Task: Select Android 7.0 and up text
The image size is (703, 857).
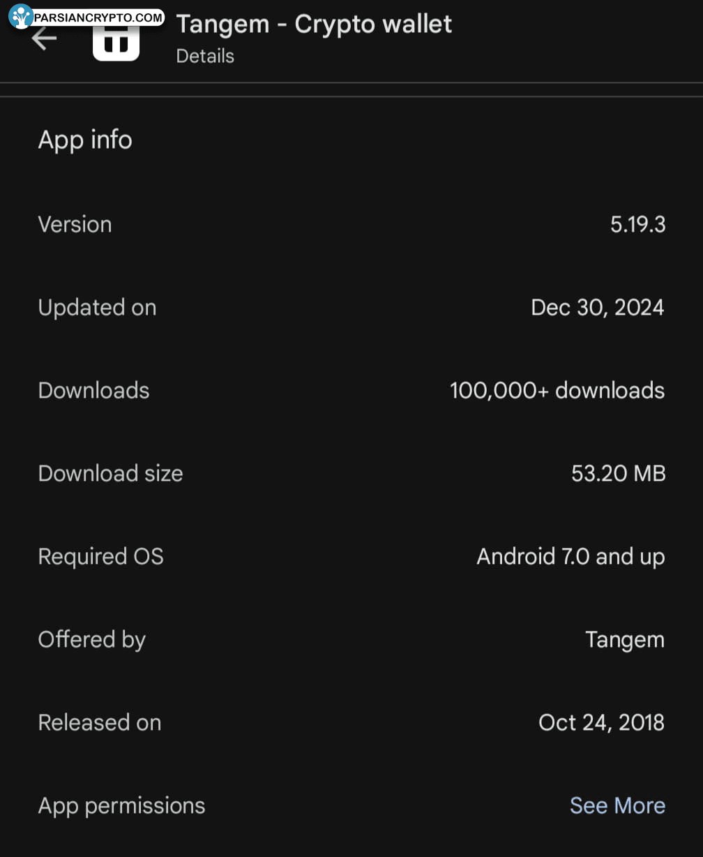Action: click(x=570, y=556)
